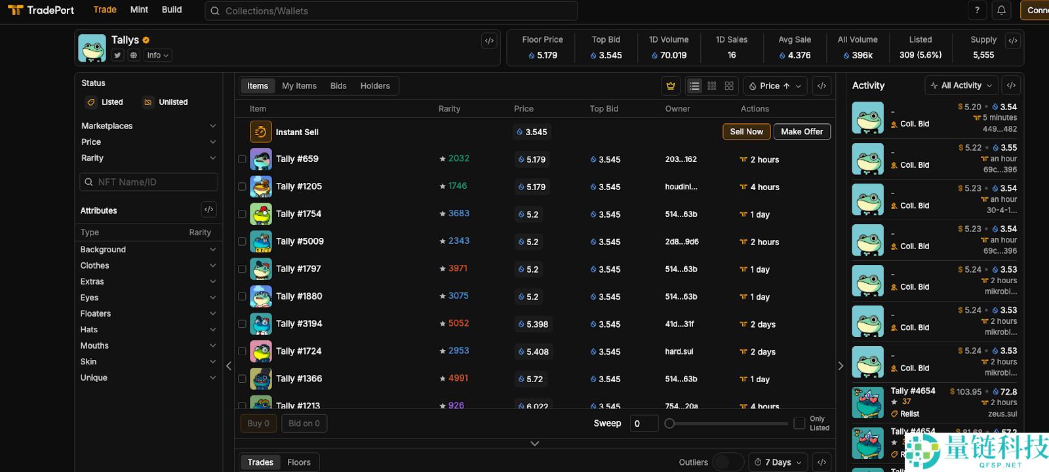
Task: Click the TradePort logo
Action: (x=41, y=10)
